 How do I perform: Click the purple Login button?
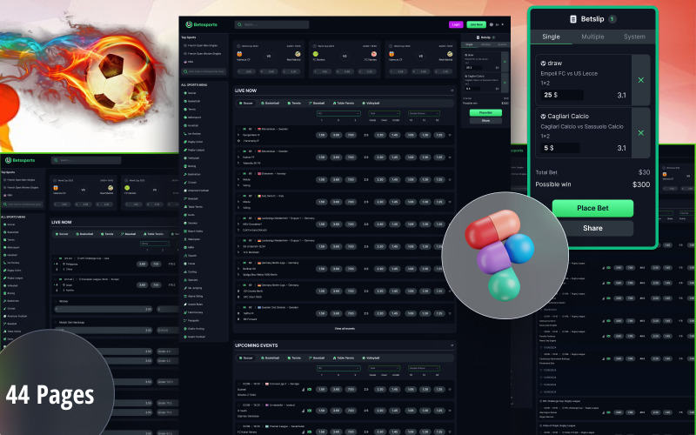[x=456, y=24]
